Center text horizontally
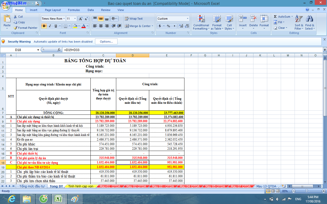The height and width of the screenshot is (204, 327). [x=101, y=26]
